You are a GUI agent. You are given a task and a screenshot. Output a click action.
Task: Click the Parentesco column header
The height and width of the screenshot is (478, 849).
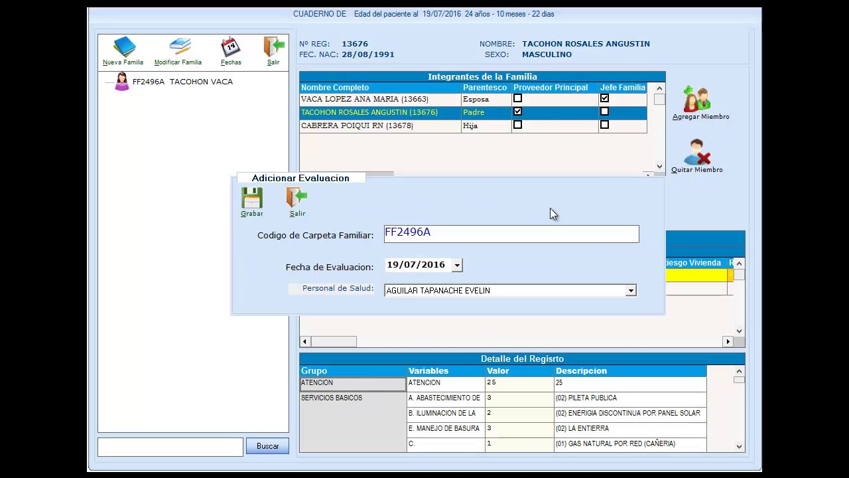coord(486,88)
